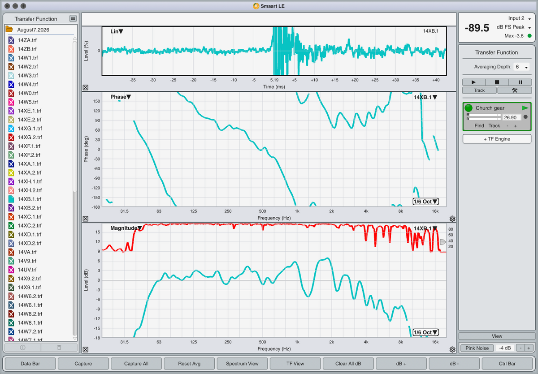Image resolution: width=538 pixels, height=374 pixels.
Task: Open the dB FS Peak dropdown
Action: (514, 27)
